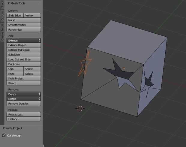Click the Spin tool button
The image size is (186, 147).
click(x=15, y=69)
